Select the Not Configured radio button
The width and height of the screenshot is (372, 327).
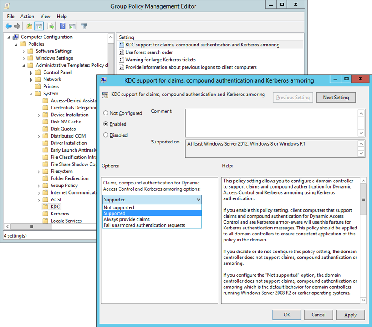click(105, 113)
